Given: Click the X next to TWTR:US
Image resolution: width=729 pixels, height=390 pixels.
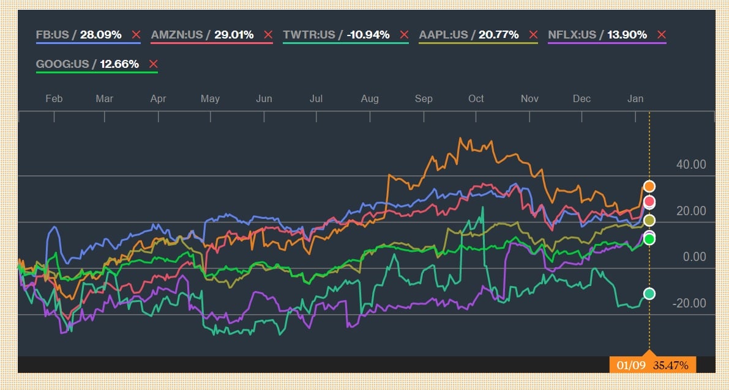Looking at the screenshot, I should [x=403, y=35].
